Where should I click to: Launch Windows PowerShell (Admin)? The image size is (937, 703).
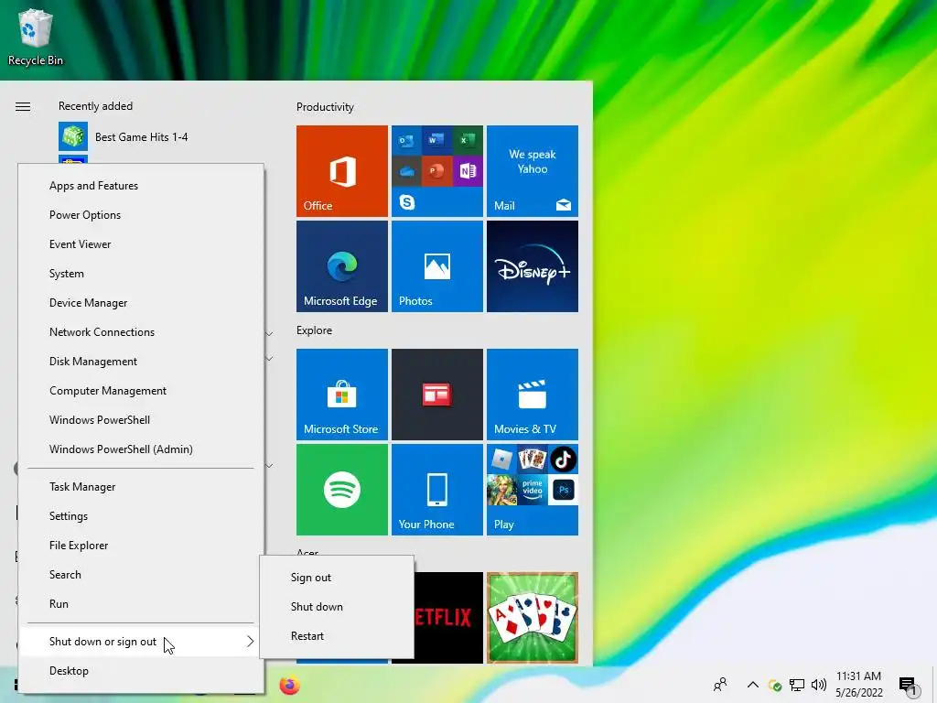[x=141, y=449]
